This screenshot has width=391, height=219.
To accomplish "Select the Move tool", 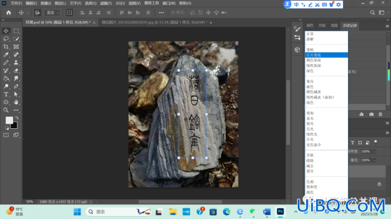I will tap(6, 31).
